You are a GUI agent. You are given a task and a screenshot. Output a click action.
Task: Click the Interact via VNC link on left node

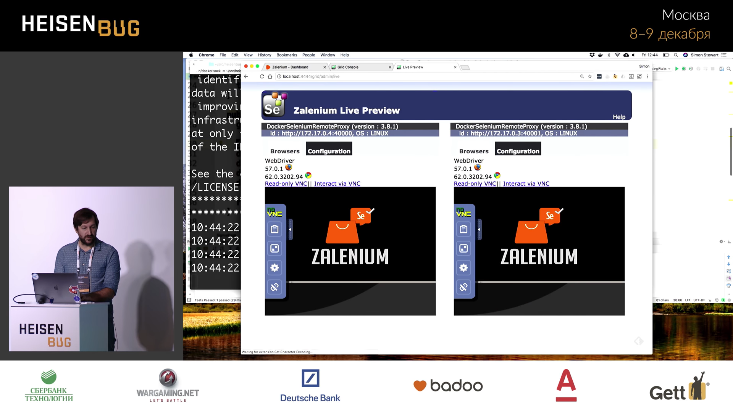point(337,183)
